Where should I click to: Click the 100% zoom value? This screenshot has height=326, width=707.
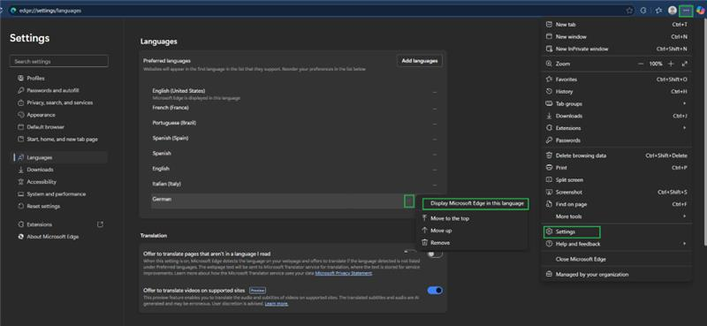pos(656,64)
